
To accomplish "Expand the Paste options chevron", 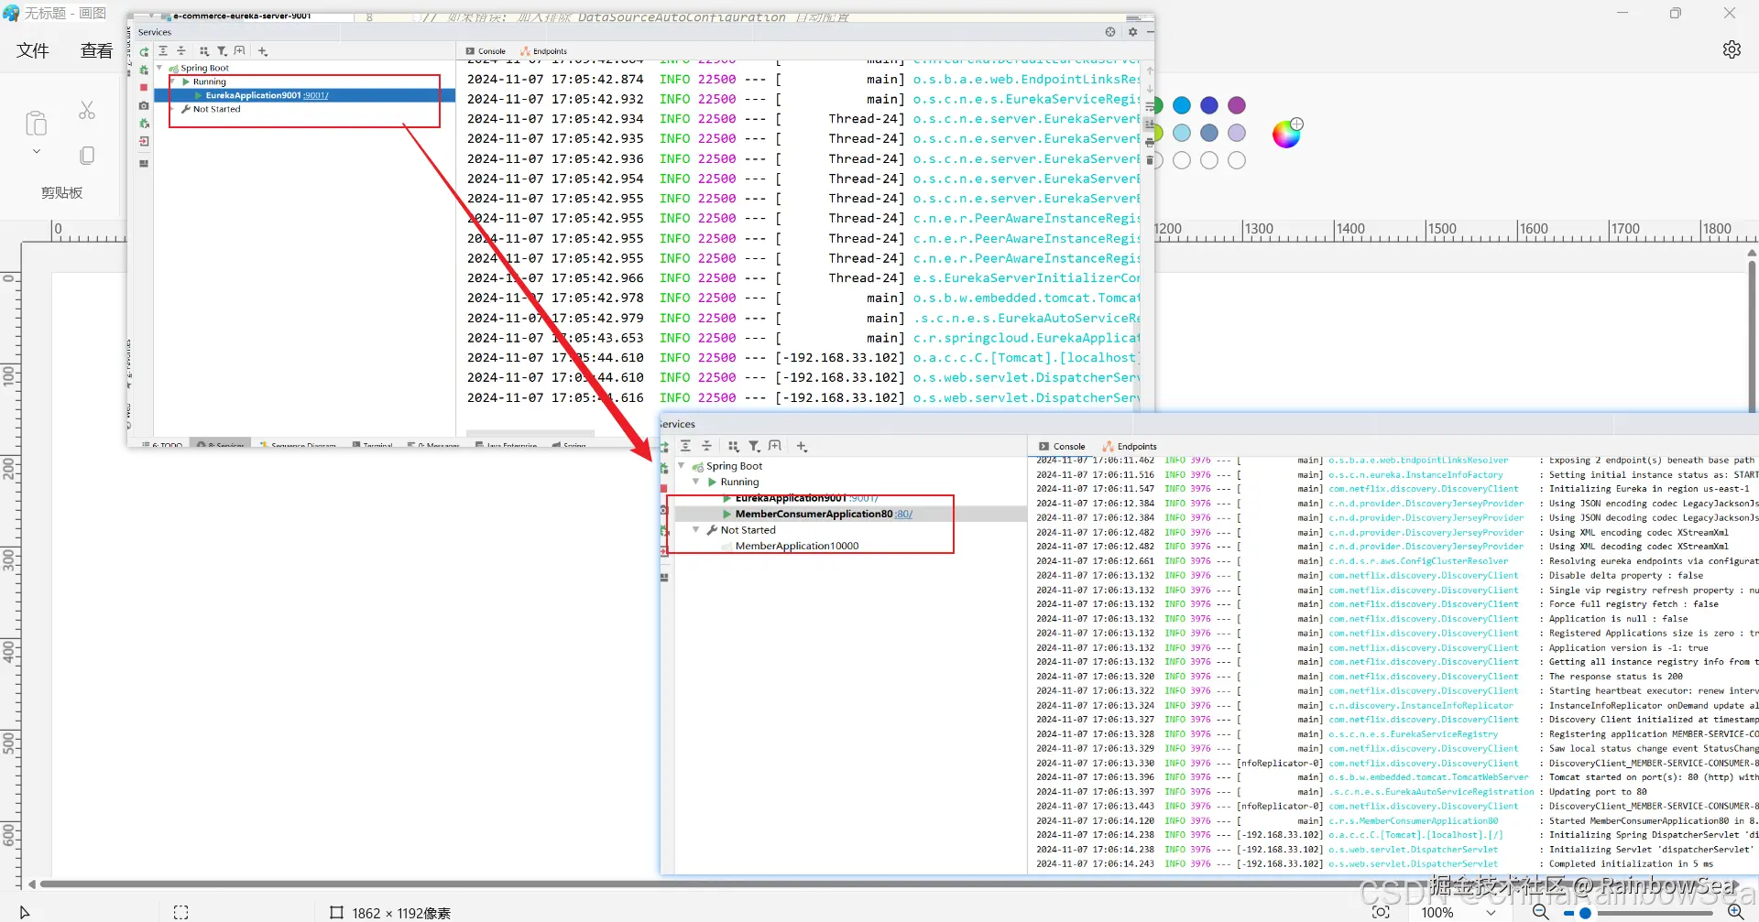I will coord(37,151).
